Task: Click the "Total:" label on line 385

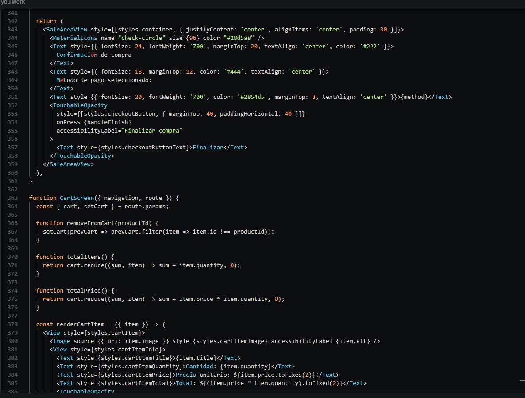Action: pyautogui.click(x=186, y=383)
